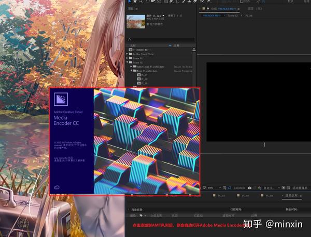Click the lock icon on composition tab
Screen dimensions: 311x237
click(208, 9)
